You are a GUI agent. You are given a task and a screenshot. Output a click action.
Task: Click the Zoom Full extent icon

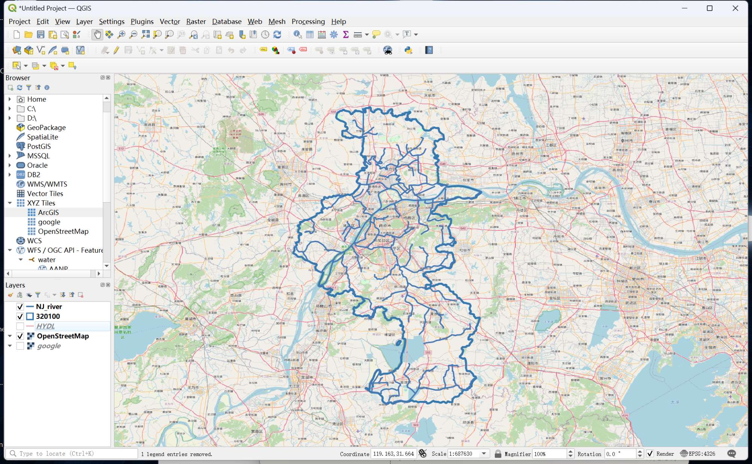(x=145, y=35)
